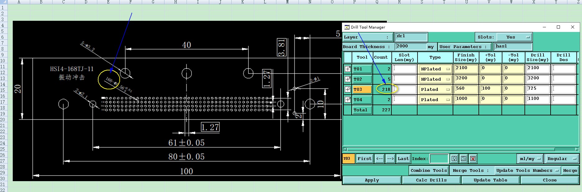Go to next tool with --> button
This screenshot has height=192, width=582.
pos(390,159)
